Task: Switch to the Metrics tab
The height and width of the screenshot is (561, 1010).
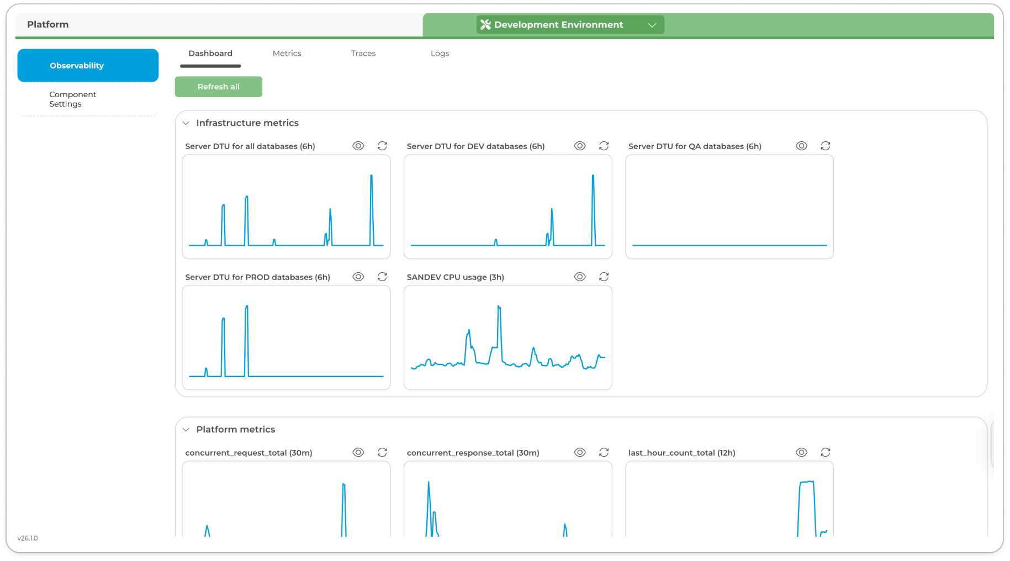Action: pos(287,54)
